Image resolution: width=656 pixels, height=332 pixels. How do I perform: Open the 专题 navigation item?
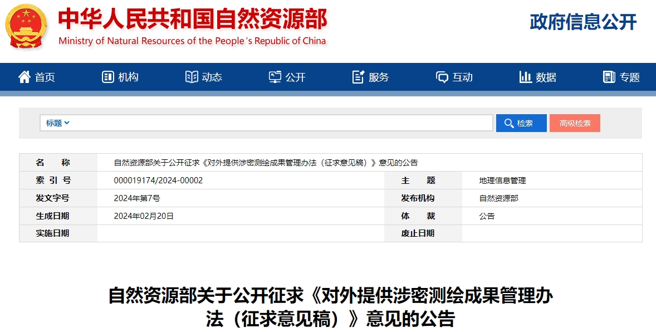(x=621, y=77)
